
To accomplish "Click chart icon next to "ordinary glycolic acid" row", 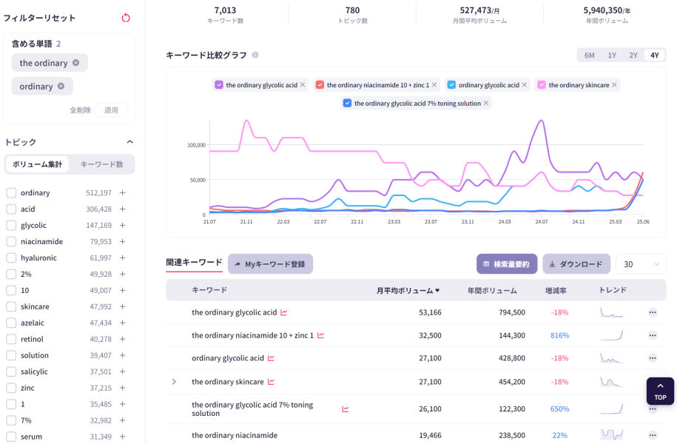I will [x=271, y=358].
